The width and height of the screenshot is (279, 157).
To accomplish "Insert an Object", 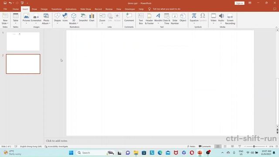I will [183, 18].
